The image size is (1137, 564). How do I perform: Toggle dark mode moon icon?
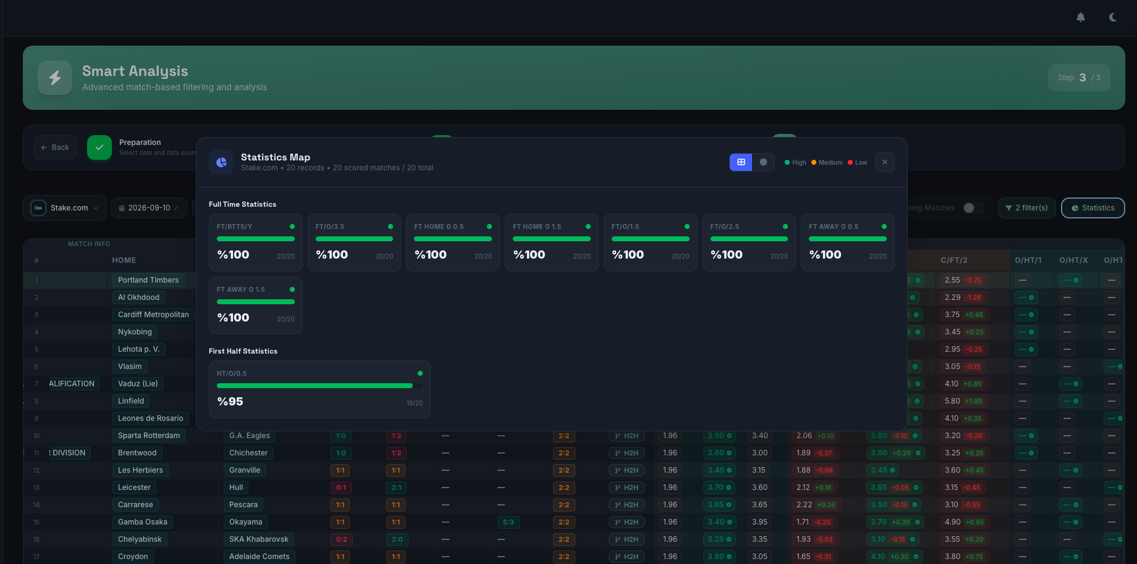[x=1113, y=17]
